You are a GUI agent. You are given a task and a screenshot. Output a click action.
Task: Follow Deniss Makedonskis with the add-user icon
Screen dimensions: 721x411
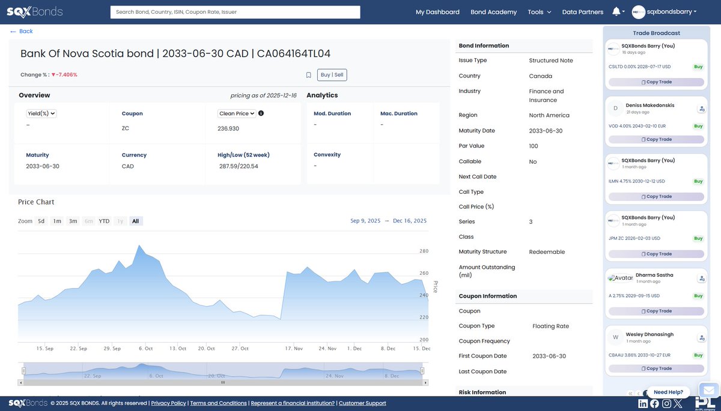tap(701, 109)
